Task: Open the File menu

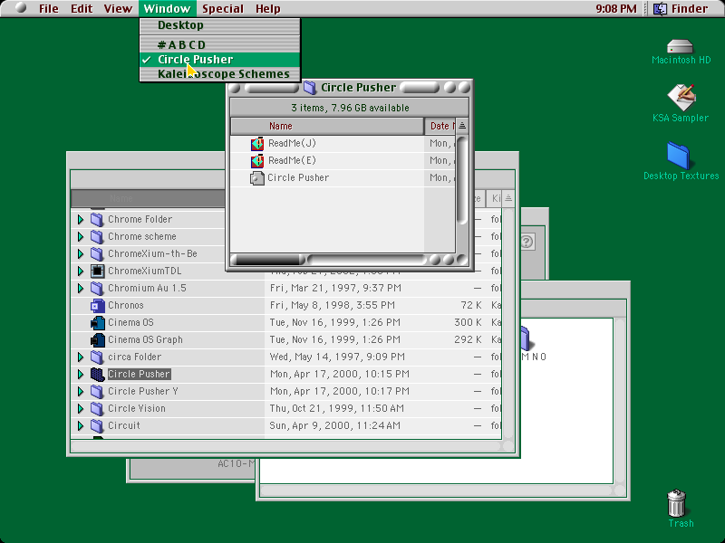Action: click(x=49, y=8)
